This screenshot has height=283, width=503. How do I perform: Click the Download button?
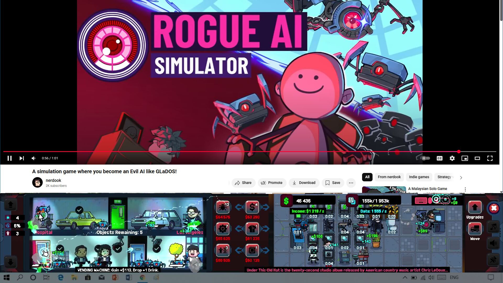click(x=304, y=183)
